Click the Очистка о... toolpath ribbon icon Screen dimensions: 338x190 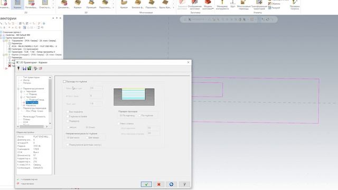[45, 4]
